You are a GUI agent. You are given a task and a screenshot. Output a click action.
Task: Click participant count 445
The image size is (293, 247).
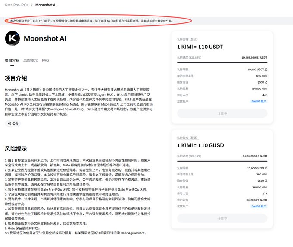[x=265, y=95]
